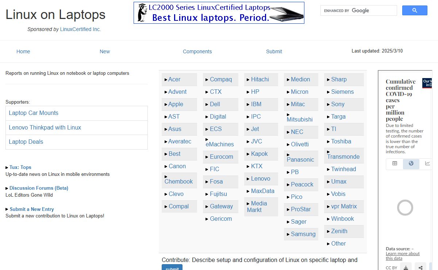438x270 pixels.
Task: Click the LC2000 LinuxCertified Laptops banner
Action: (219, 13)
